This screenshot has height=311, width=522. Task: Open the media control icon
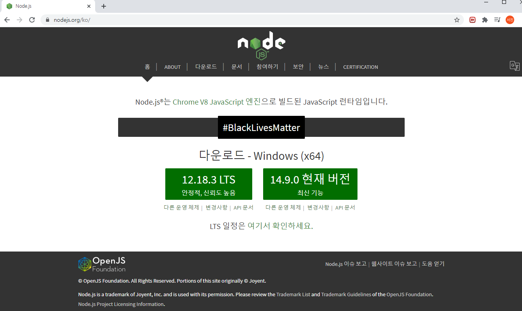pos(497,20)
